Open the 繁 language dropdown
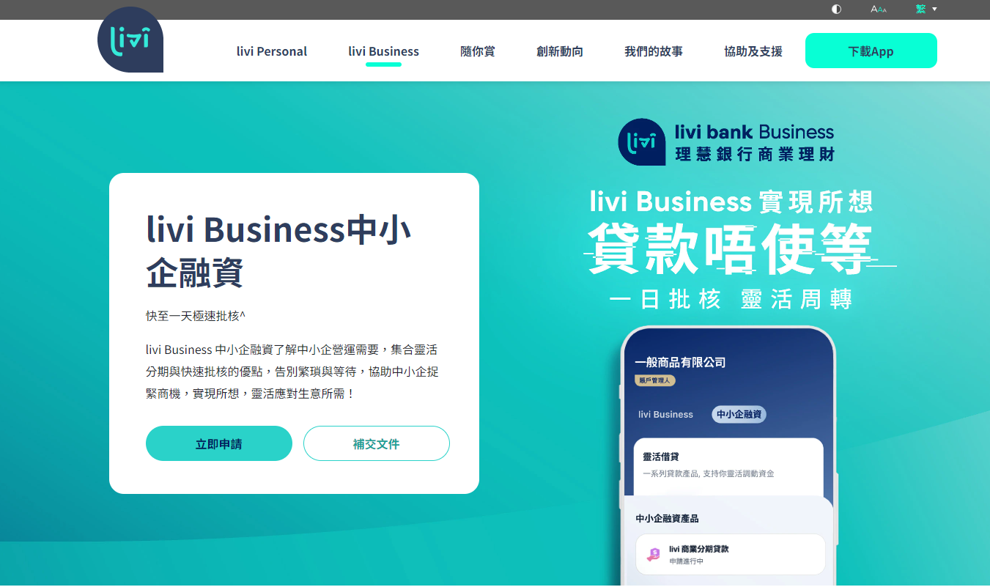 tap(920, 9)
